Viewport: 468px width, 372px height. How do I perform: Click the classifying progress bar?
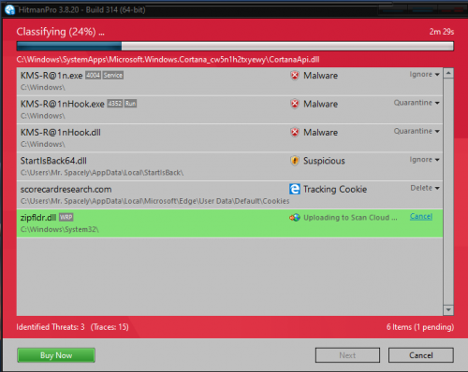point(235,46)
